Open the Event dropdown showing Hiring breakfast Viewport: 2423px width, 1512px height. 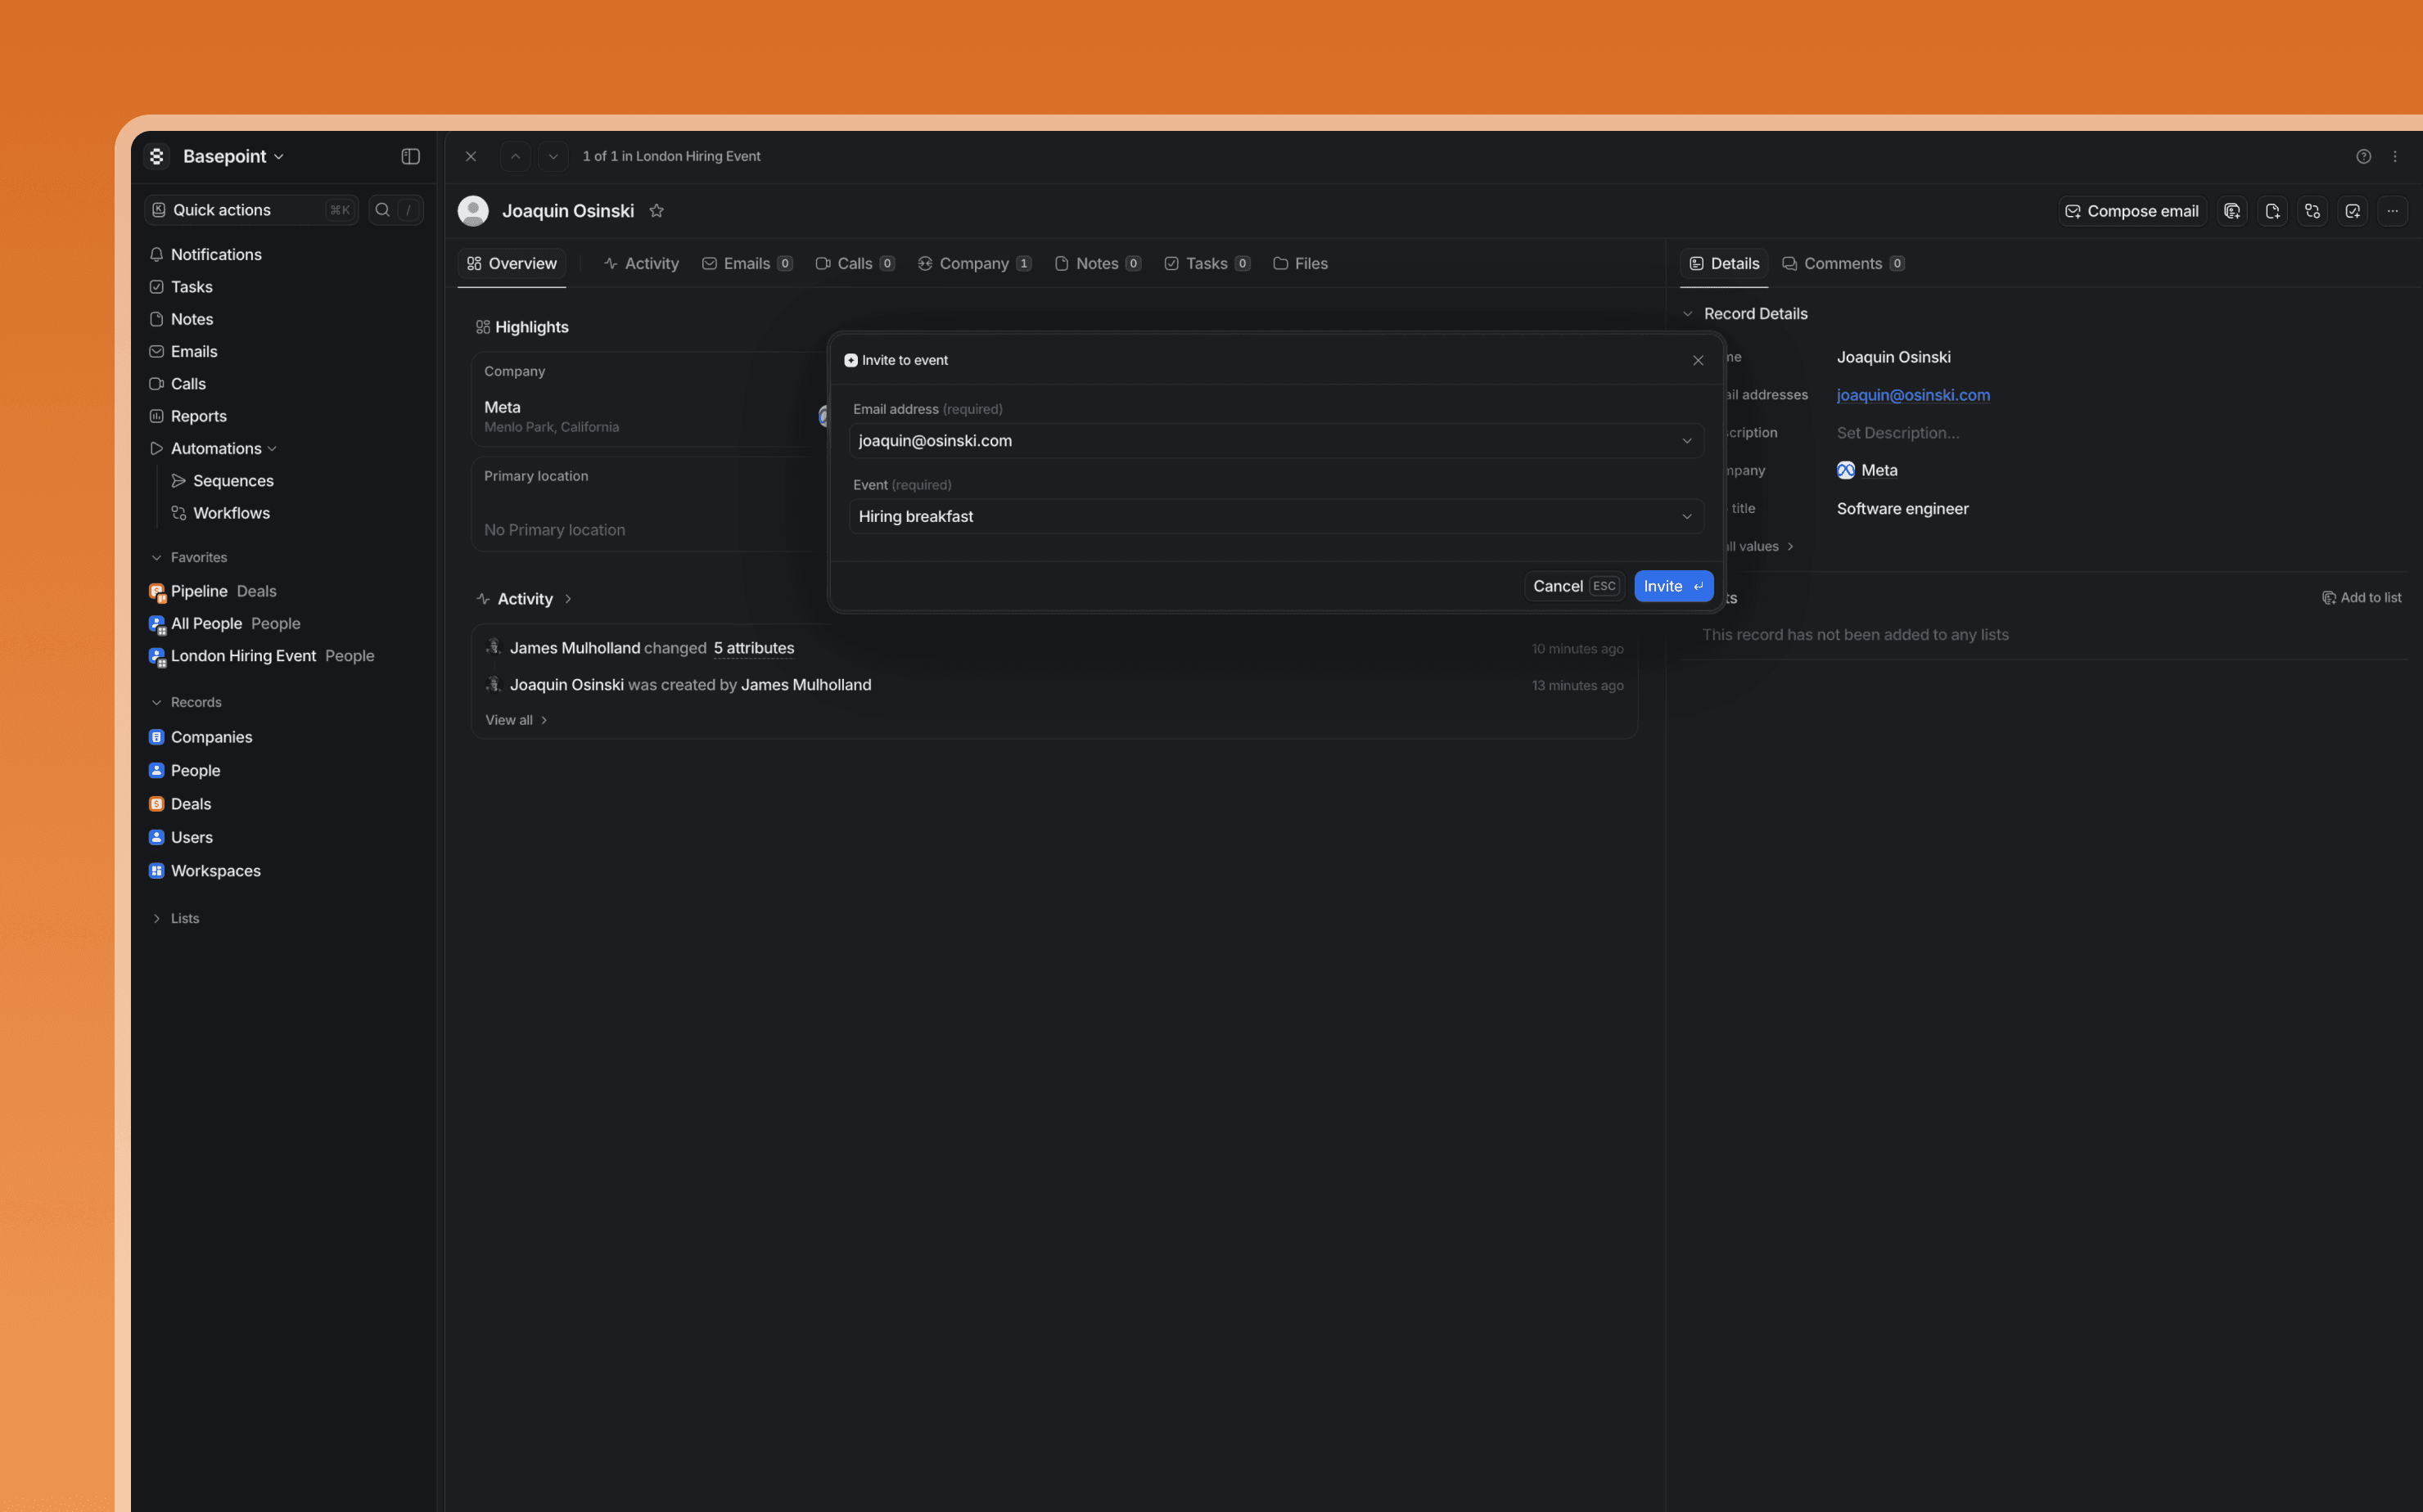[x=1276, y=517]
